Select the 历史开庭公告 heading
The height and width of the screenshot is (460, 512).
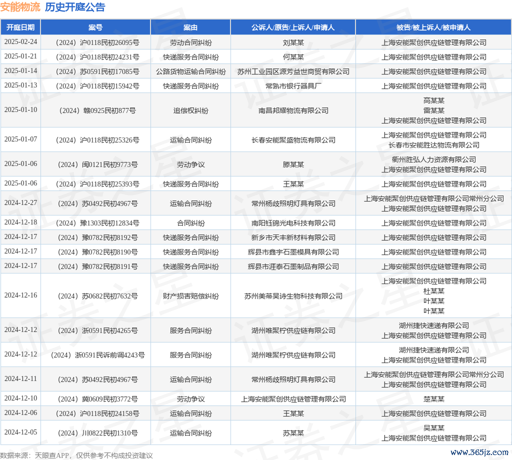pyautogui.click(x=75, y=7)
